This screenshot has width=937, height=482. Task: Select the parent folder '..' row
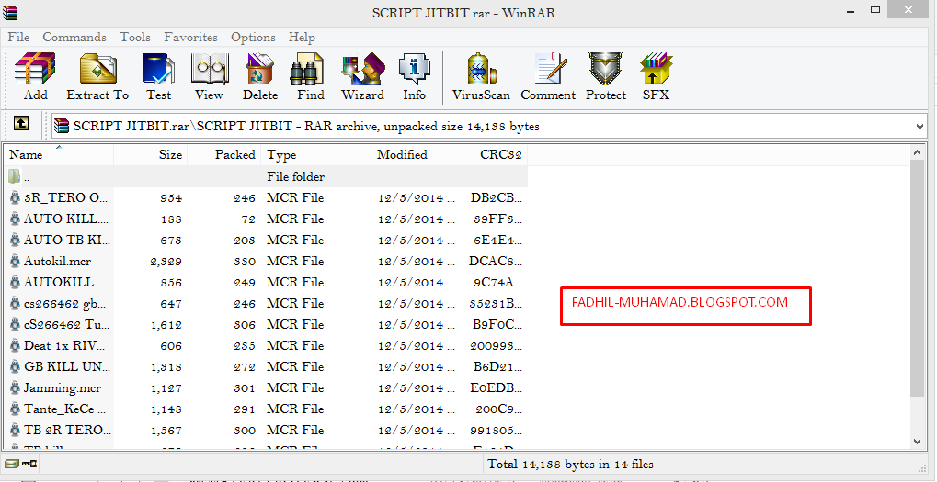pyautogui.click(x=266, y=176)
